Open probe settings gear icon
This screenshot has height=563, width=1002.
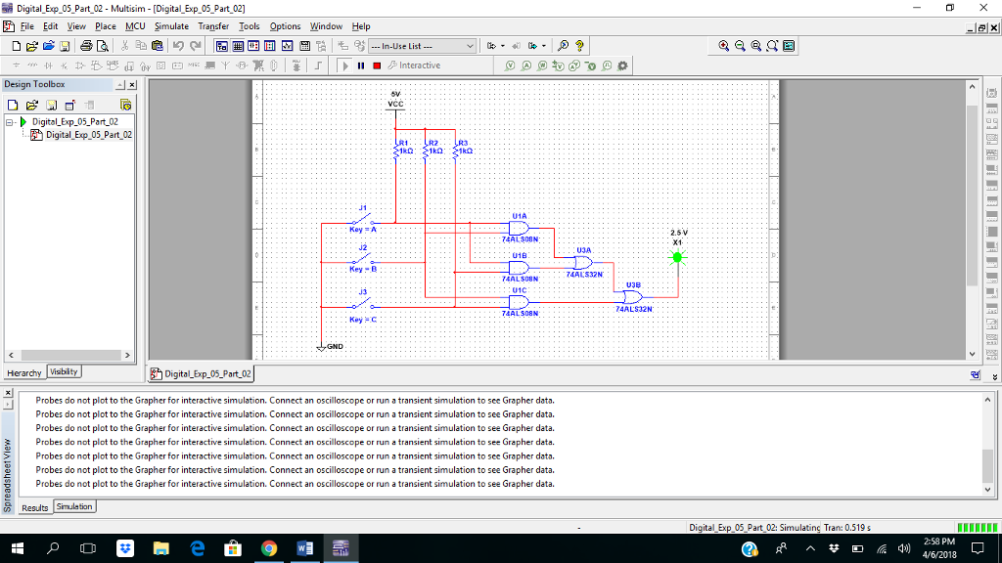click(623, 65)
